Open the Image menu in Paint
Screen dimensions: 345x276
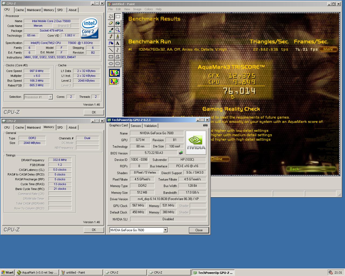(137, 9)
